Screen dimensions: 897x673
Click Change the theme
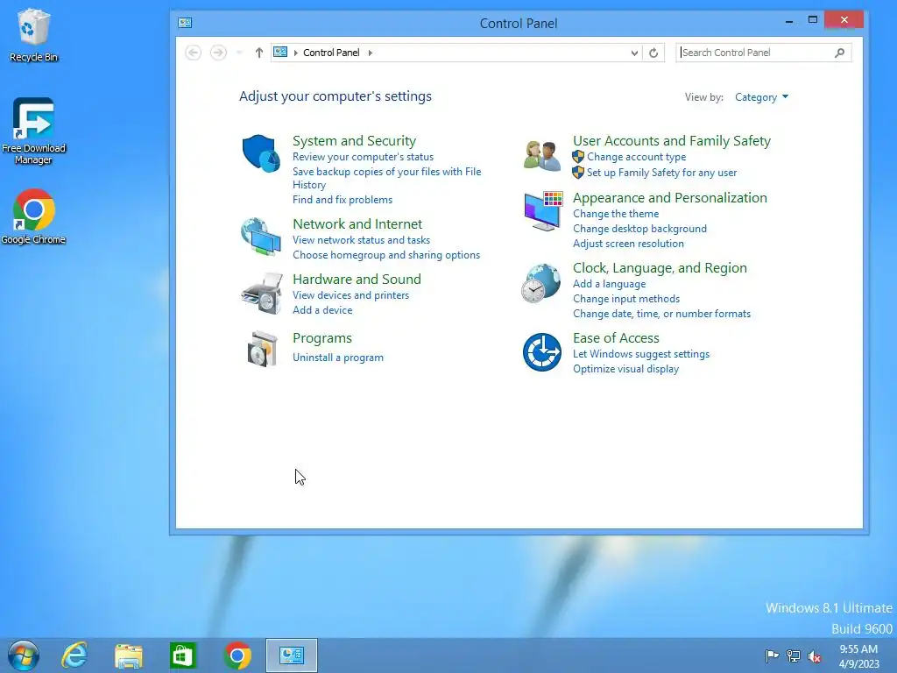[616, 214]
